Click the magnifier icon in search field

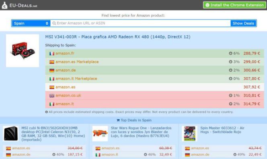54,23
